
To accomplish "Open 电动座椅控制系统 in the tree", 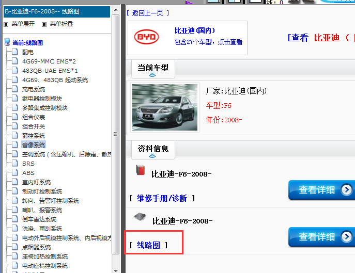I will pos(45,266).
